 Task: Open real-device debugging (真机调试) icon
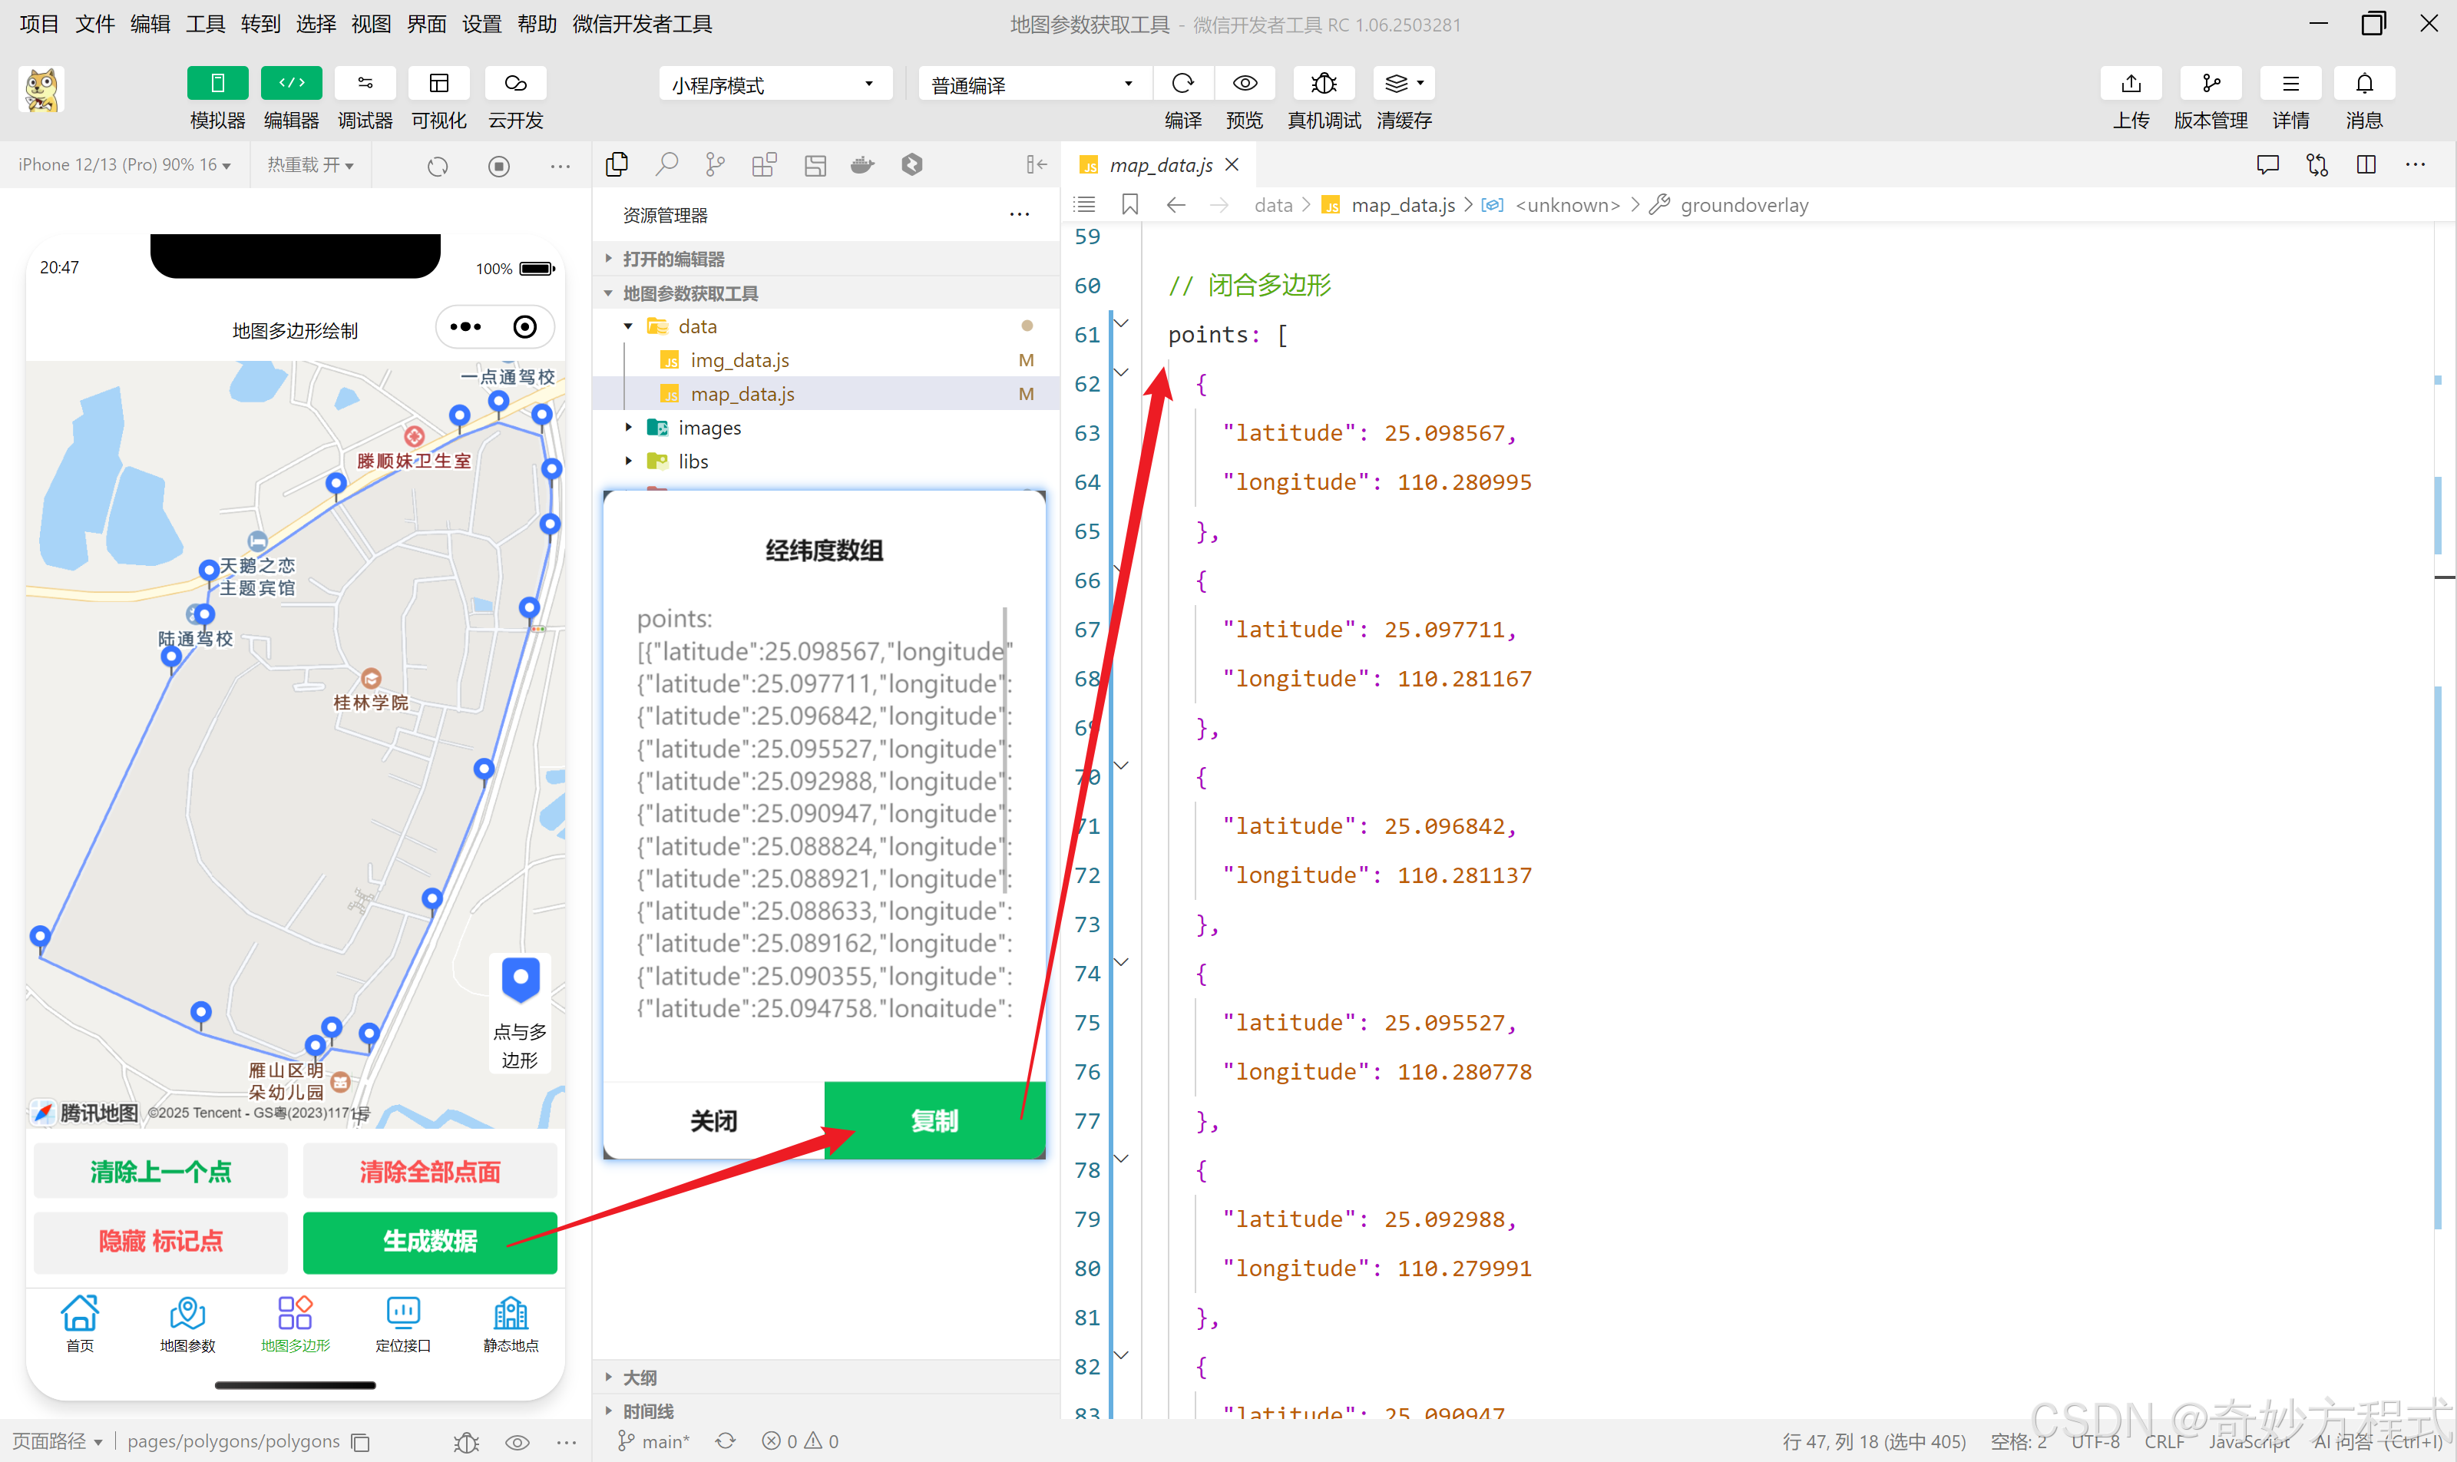(1323, 84)
